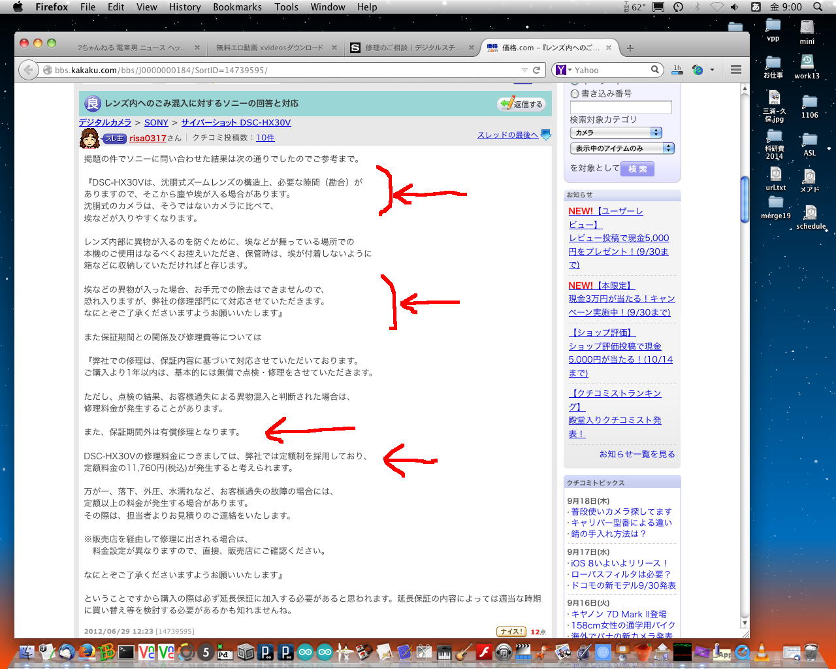Viewport: 836px width, 669px height.
Task: Click the 10件 post count link
Action: coord(265,138)
